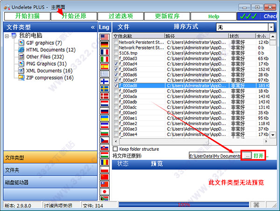
Task: Open the 预览 tab
Action: pyautogui.click(x=157, y=164)
